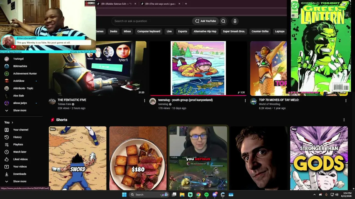
Task: Filter feed by Desks chip
Action: pos(113,32)
